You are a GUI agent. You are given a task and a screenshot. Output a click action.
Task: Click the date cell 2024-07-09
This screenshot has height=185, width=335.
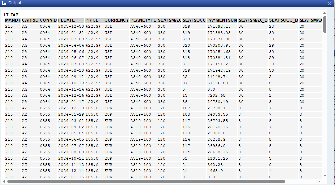point(71,64)
